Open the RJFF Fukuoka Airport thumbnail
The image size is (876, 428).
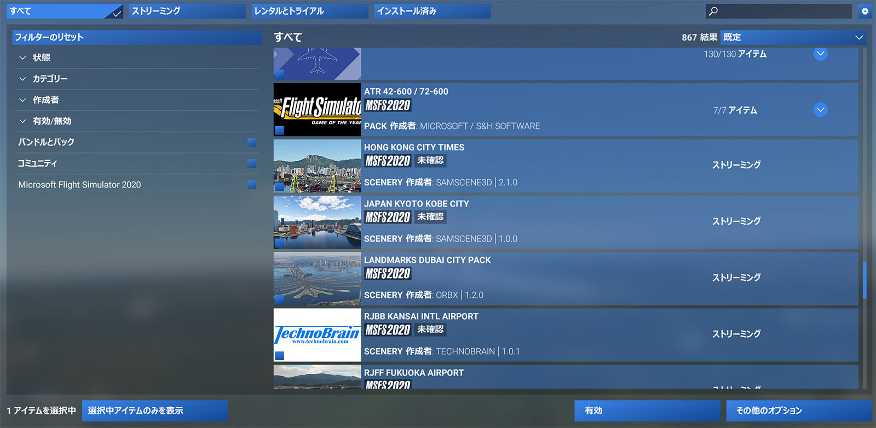(318, 377)
